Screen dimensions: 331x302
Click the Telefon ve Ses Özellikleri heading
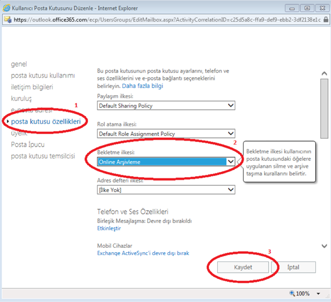132,212
